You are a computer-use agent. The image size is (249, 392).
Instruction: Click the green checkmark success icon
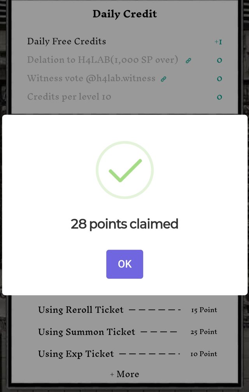pos(124,170)
